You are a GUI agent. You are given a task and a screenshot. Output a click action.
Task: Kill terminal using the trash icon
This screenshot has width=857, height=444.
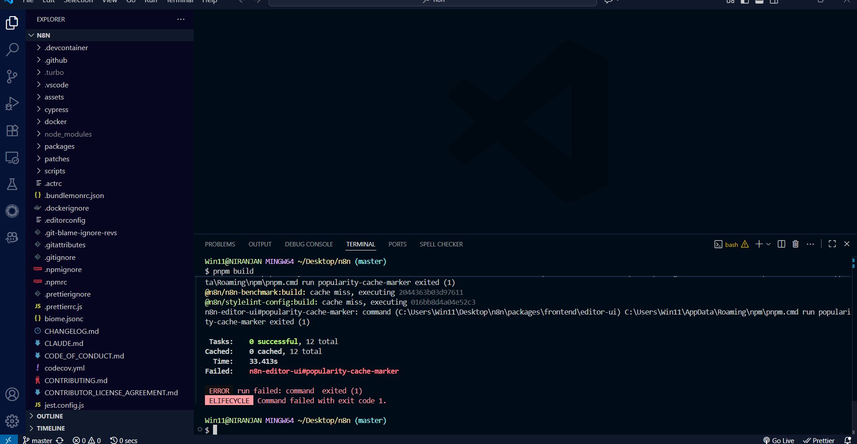796,244
